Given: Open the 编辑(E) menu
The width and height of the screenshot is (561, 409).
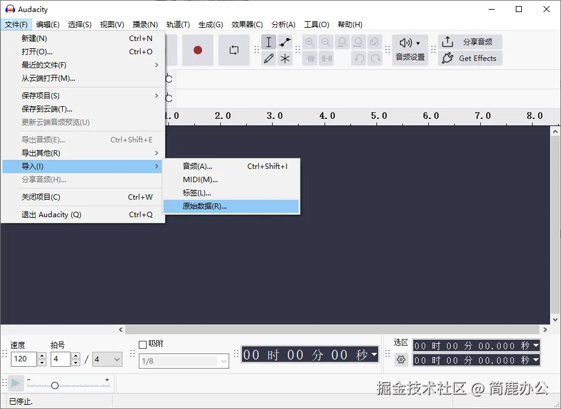Looking at the screenshot, I should [x=48, y=24].
